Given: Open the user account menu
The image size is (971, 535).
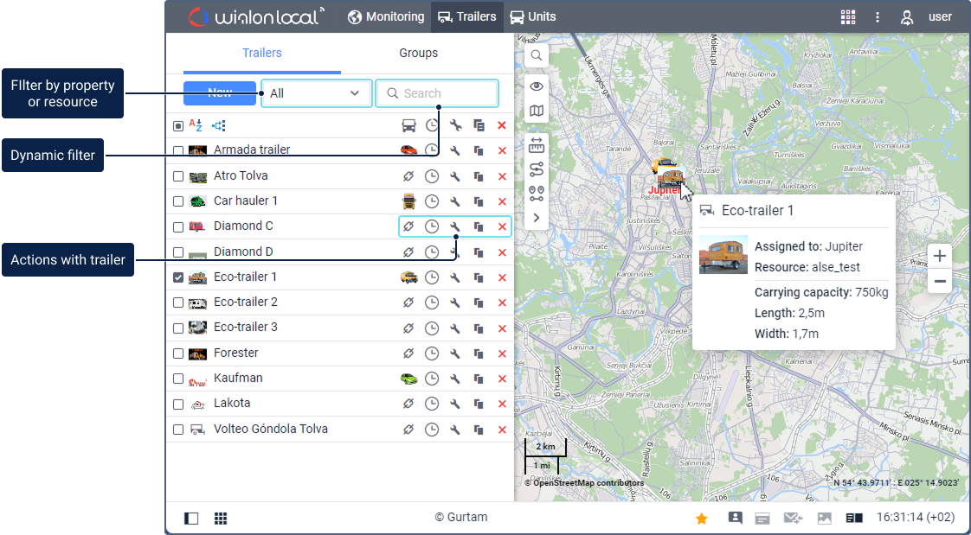Looking at the screenshot, I should (x=928, y=16).
